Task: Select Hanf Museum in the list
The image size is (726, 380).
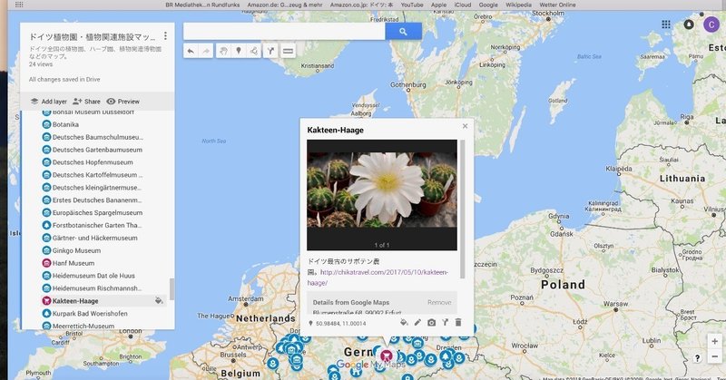Action: (74, 263)
